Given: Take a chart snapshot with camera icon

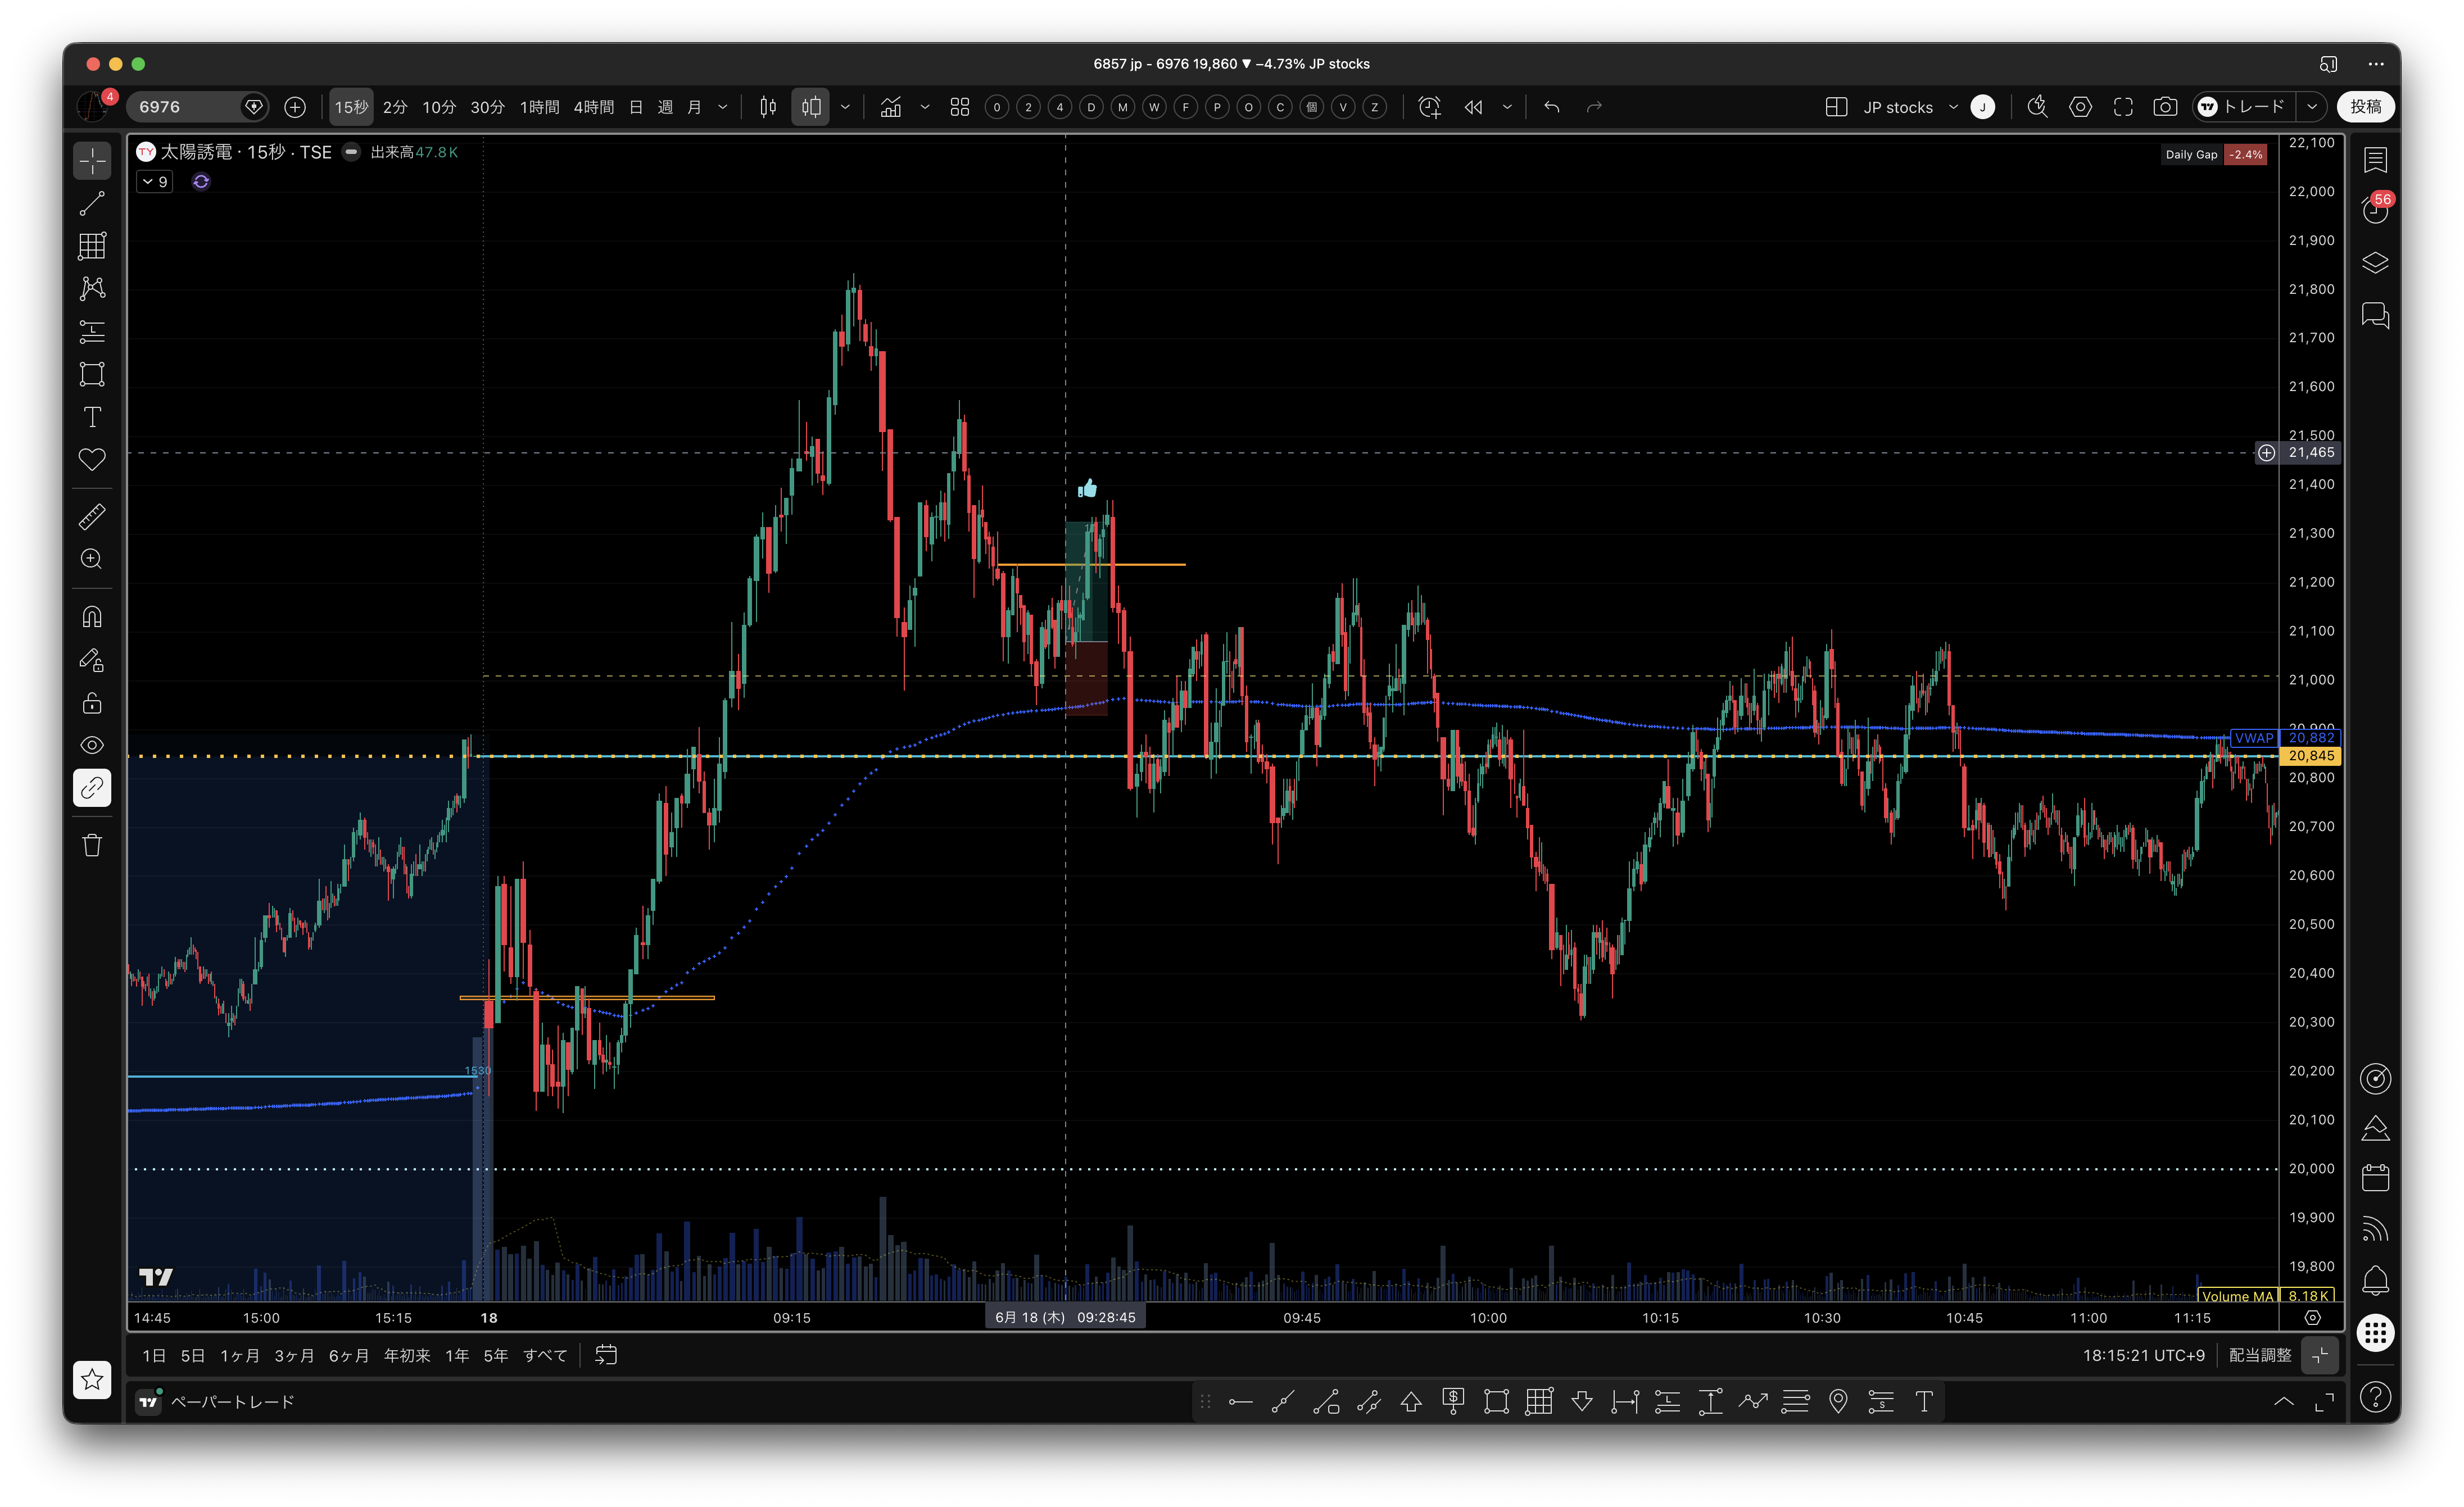Looking at the screenshot, I should (x=2165, y=107).
